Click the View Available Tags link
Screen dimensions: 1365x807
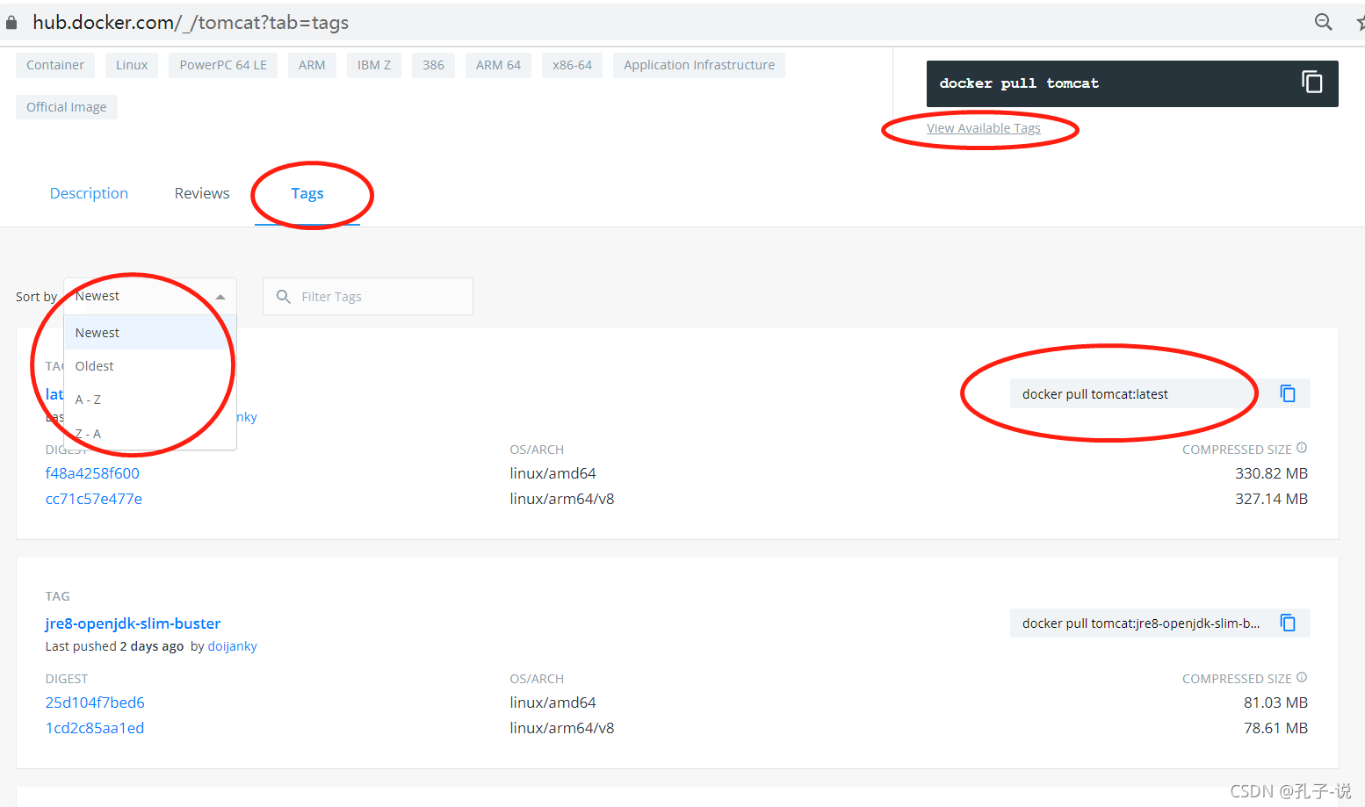[984, 128]
